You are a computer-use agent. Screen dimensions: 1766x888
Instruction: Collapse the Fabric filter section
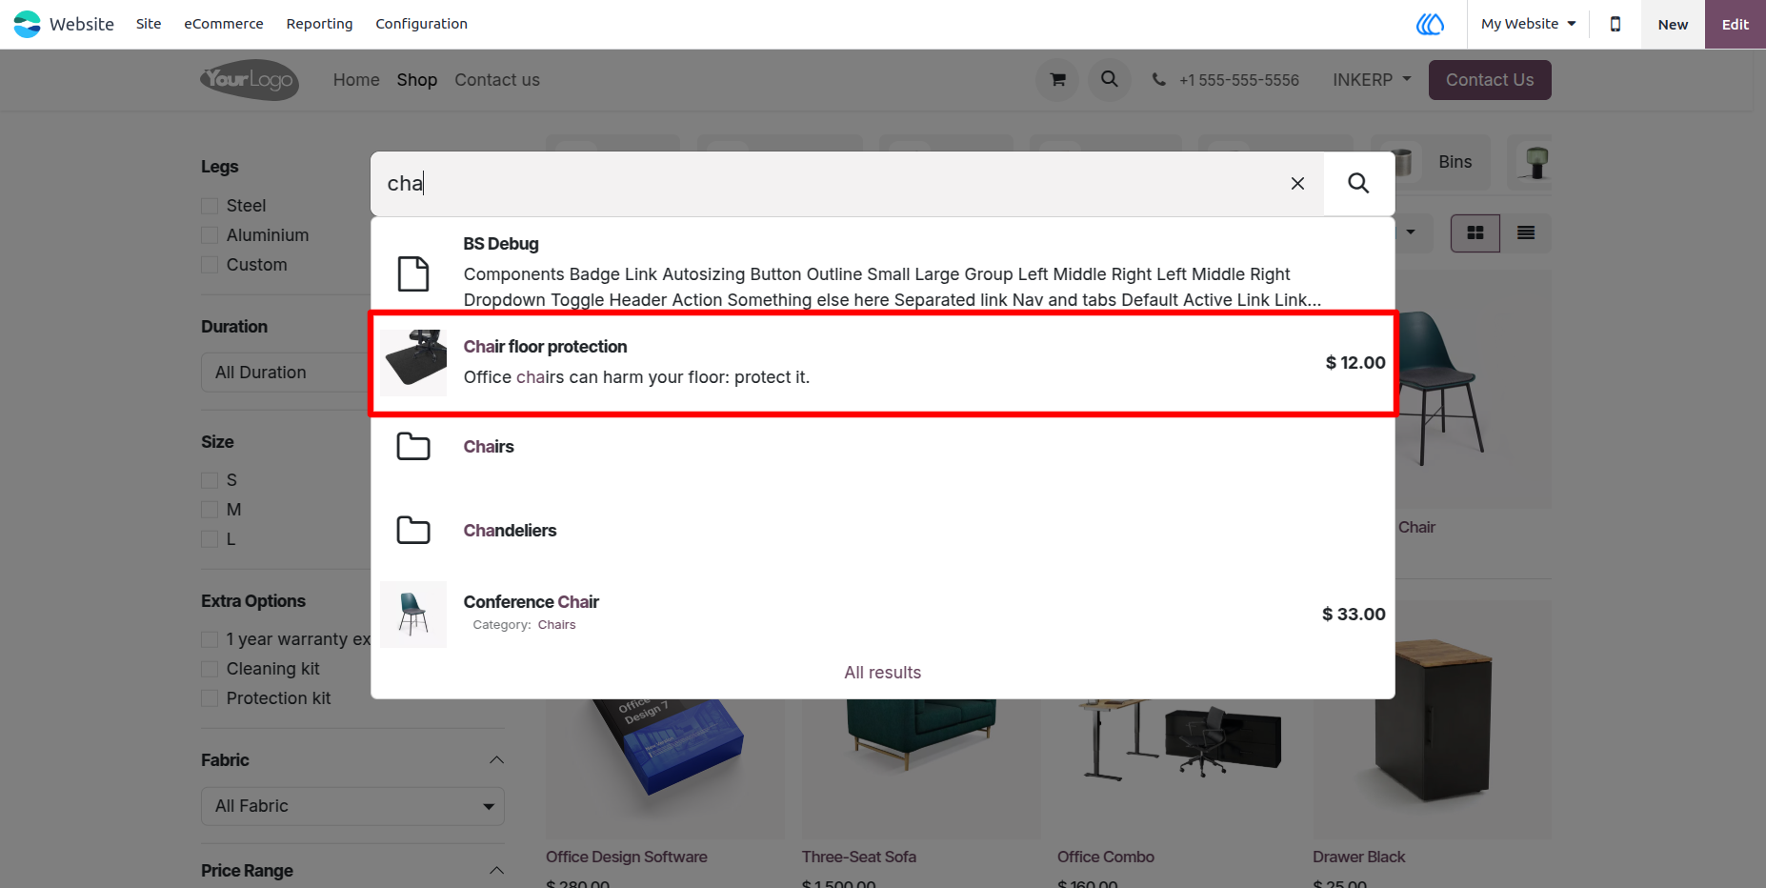point(496,760)
